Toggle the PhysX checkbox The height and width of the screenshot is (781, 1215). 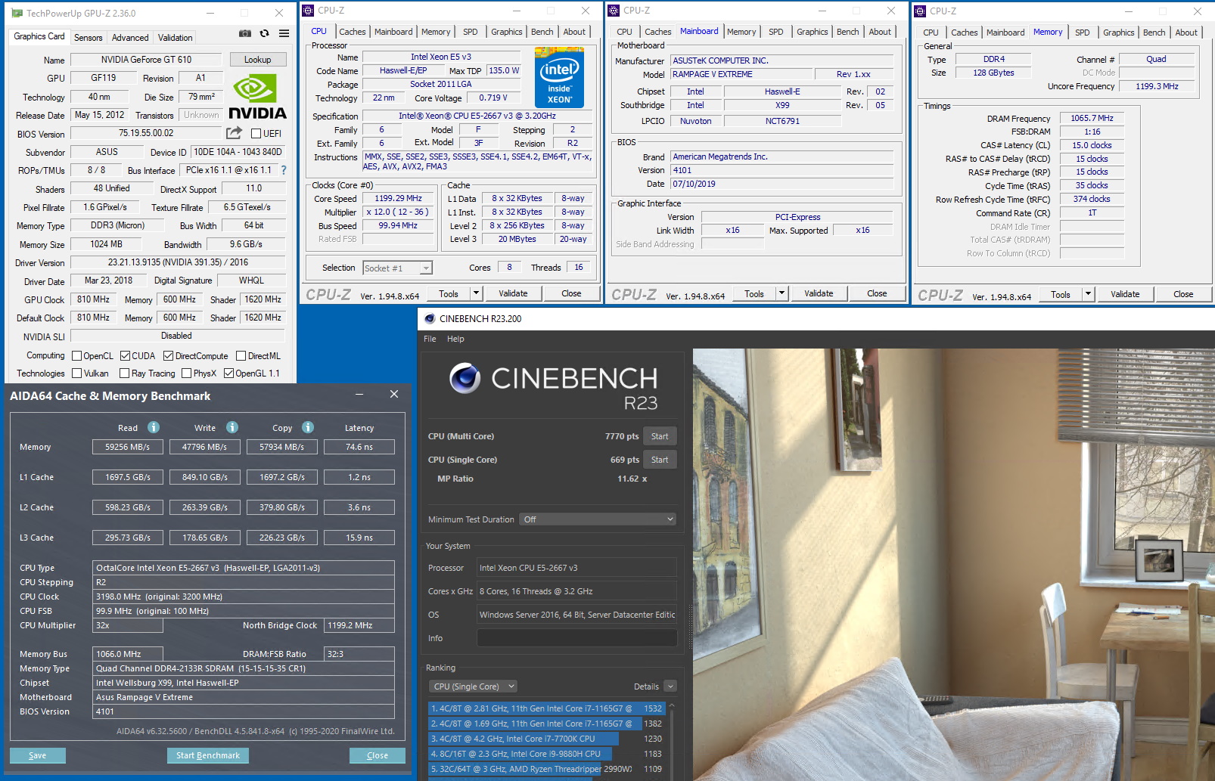186,373
